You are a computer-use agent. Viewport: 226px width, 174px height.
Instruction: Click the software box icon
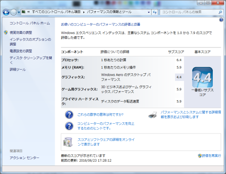[68, 142]
